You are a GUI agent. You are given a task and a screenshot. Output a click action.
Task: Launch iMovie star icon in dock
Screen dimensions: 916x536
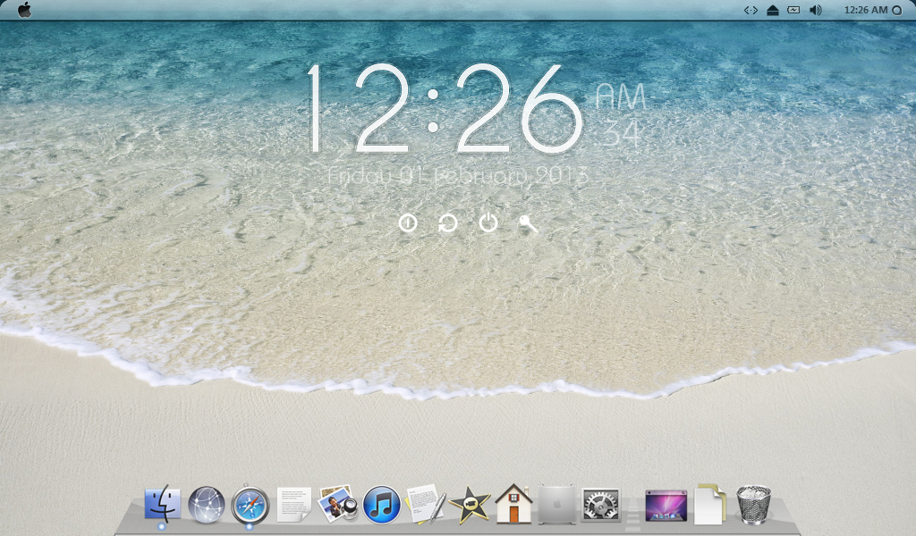tap(470, 505)
